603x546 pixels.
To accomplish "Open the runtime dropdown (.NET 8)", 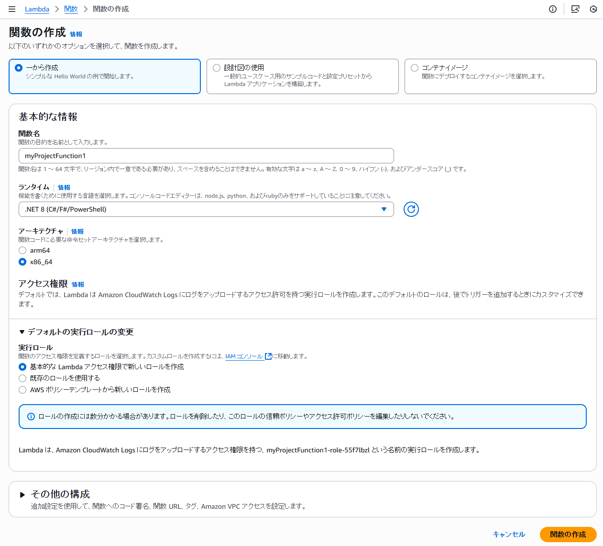I will 206,209.
